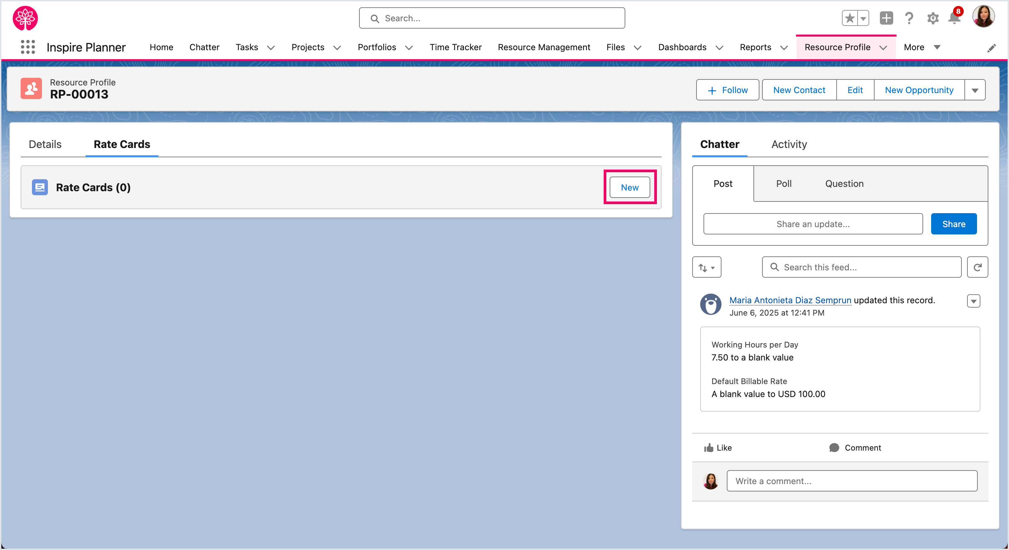Click the commenter avatar near comment box
The width and height of the screenshot is (1009, 550).
click(x=710, y=481)
